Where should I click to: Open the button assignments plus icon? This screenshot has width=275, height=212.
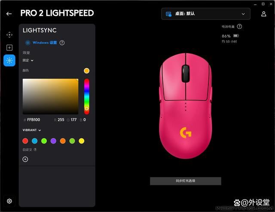point(9,48)
